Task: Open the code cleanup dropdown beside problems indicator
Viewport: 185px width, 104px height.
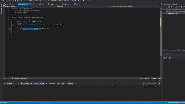Action: coord(31,78)
